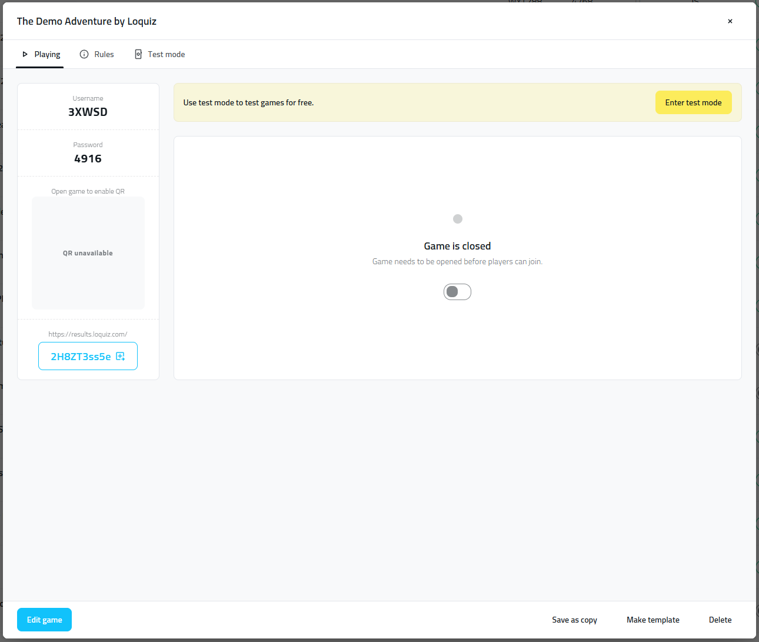
Task: Click the phone icon beside Test mode
Action: point(138,54)
